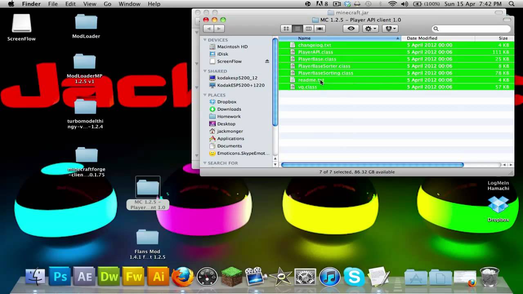Select Flans Mod desktop folder
The image size is (523, 294).
pyautogui.click(x=148, y=244)
